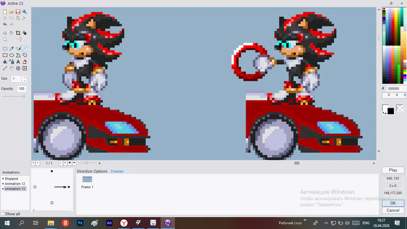This screenshot has height=229, width=407.
Task: Select the Frame 1 thumbnail
Action: pyautogui.click(x=87, y=179)
